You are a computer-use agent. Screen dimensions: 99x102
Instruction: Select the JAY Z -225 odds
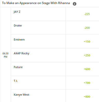[x=87, y=14]
